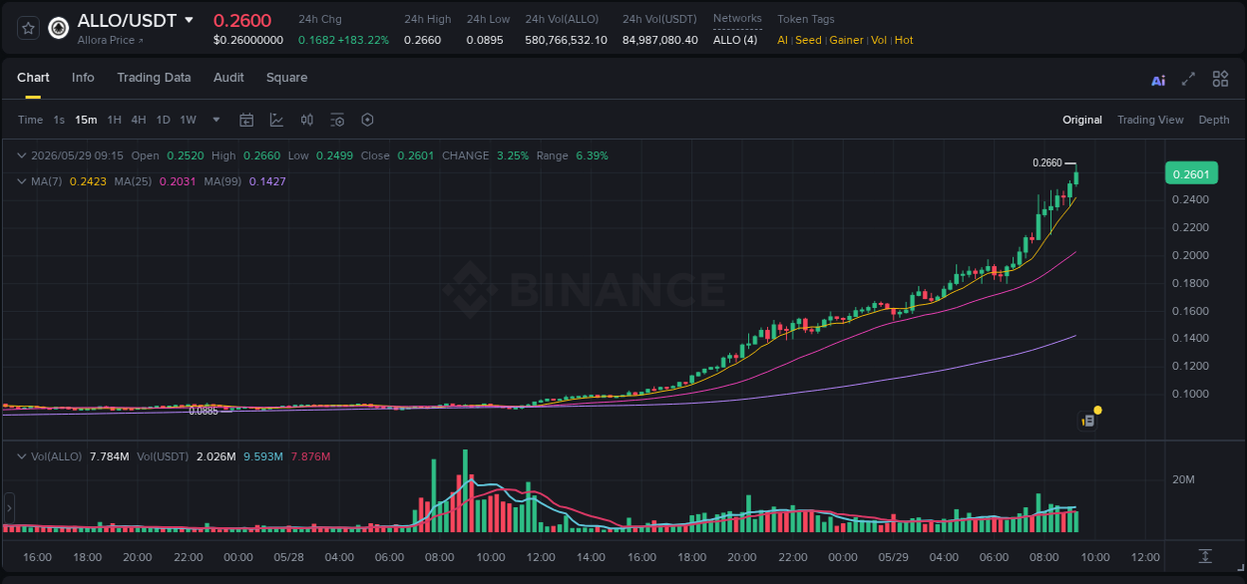Select the 1D interval
Viewport: 1247px width, 584px height.
pyautogui.click(x=163, y=120)
